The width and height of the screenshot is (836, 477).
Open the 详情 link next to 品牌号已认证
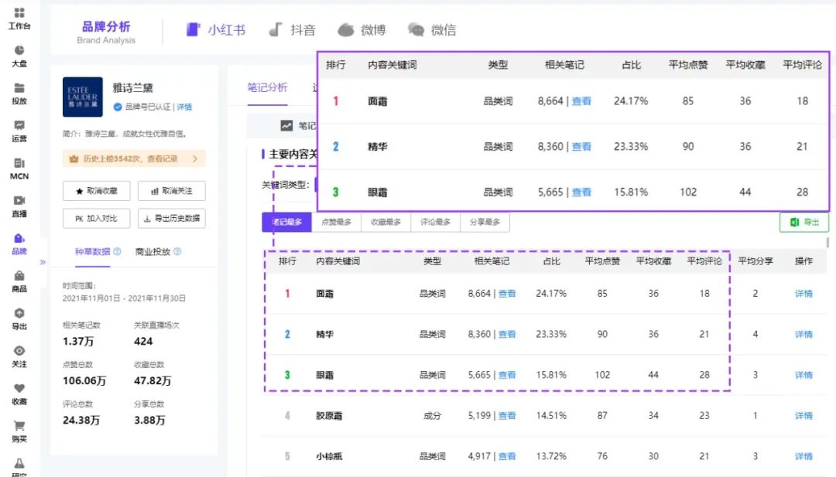coord(184,107)
